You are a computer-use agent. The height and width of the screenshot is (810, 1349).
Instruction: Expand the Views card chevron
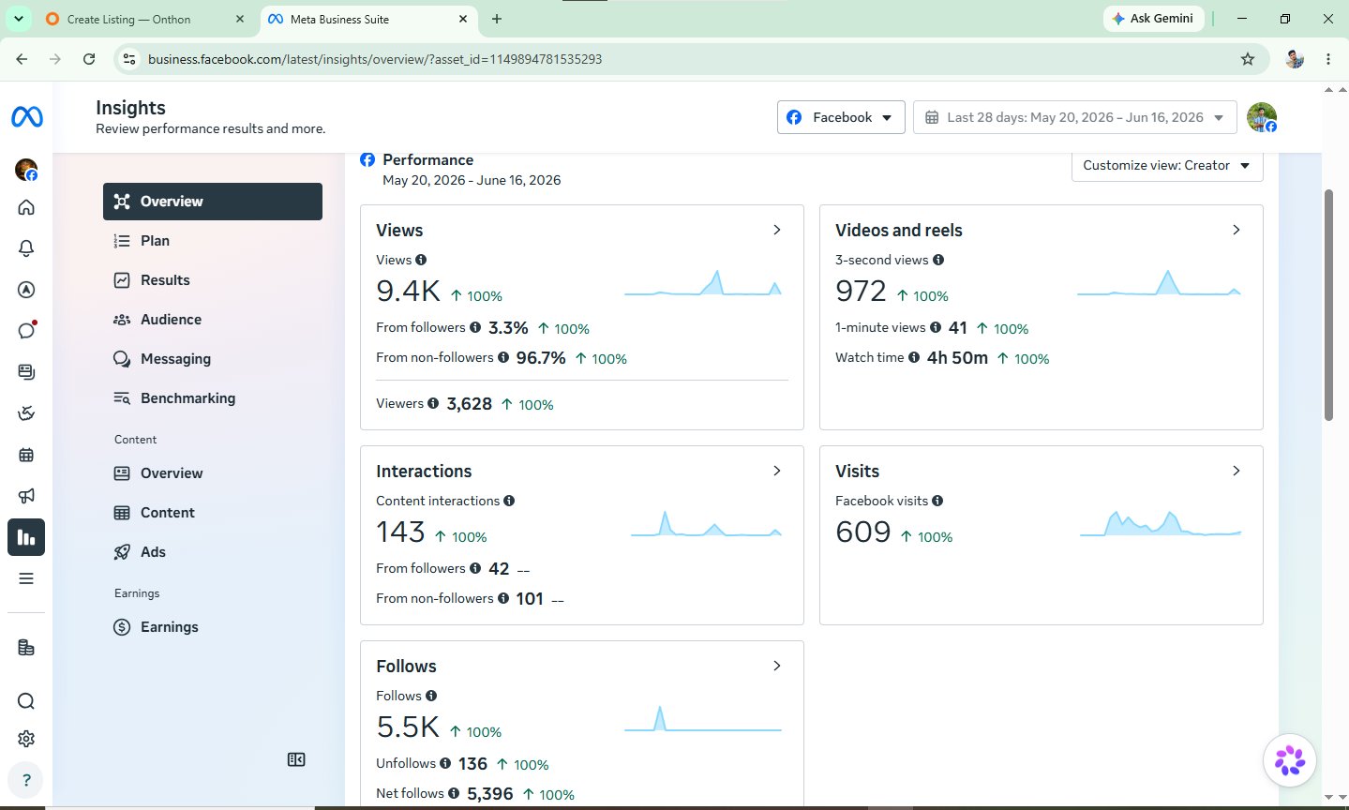click(x=777, y=230)
